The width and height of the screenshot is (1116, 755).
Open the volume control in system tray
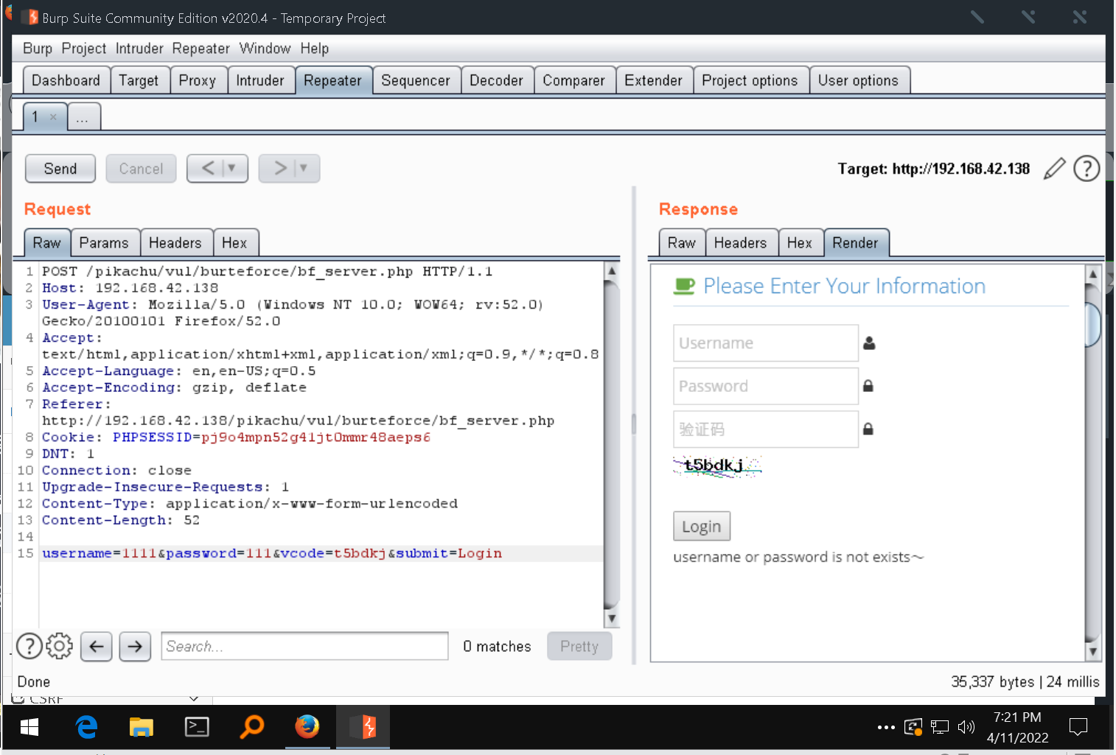point(966,728)
